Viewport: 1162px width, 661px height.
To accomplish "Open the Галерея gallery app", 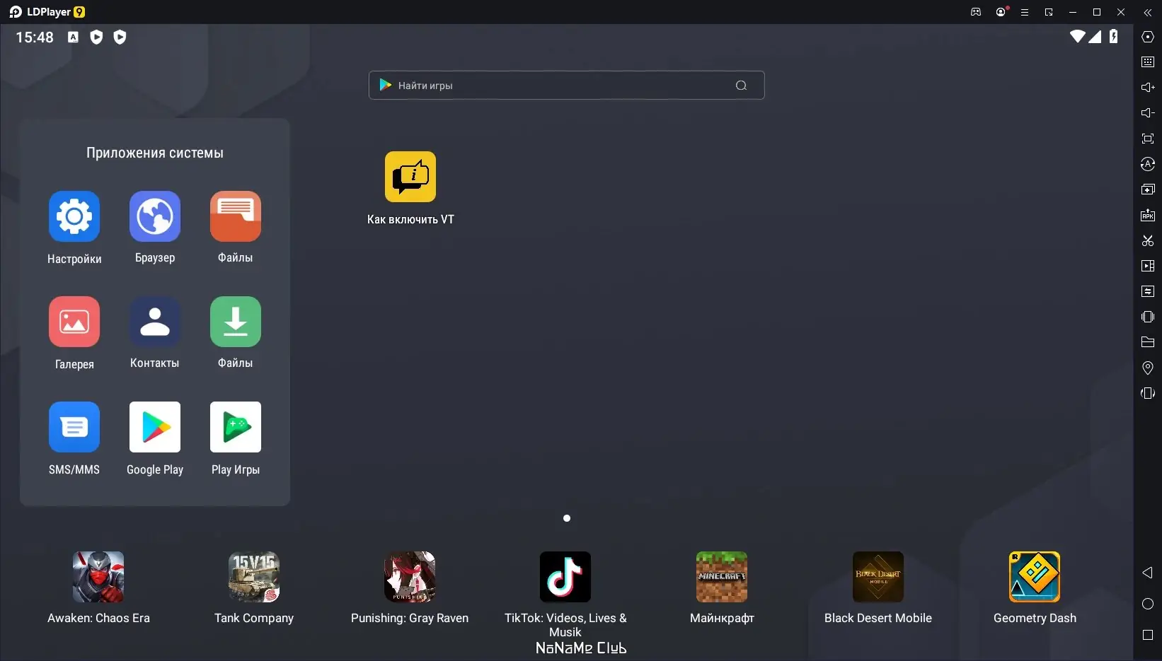I will 74,322.
